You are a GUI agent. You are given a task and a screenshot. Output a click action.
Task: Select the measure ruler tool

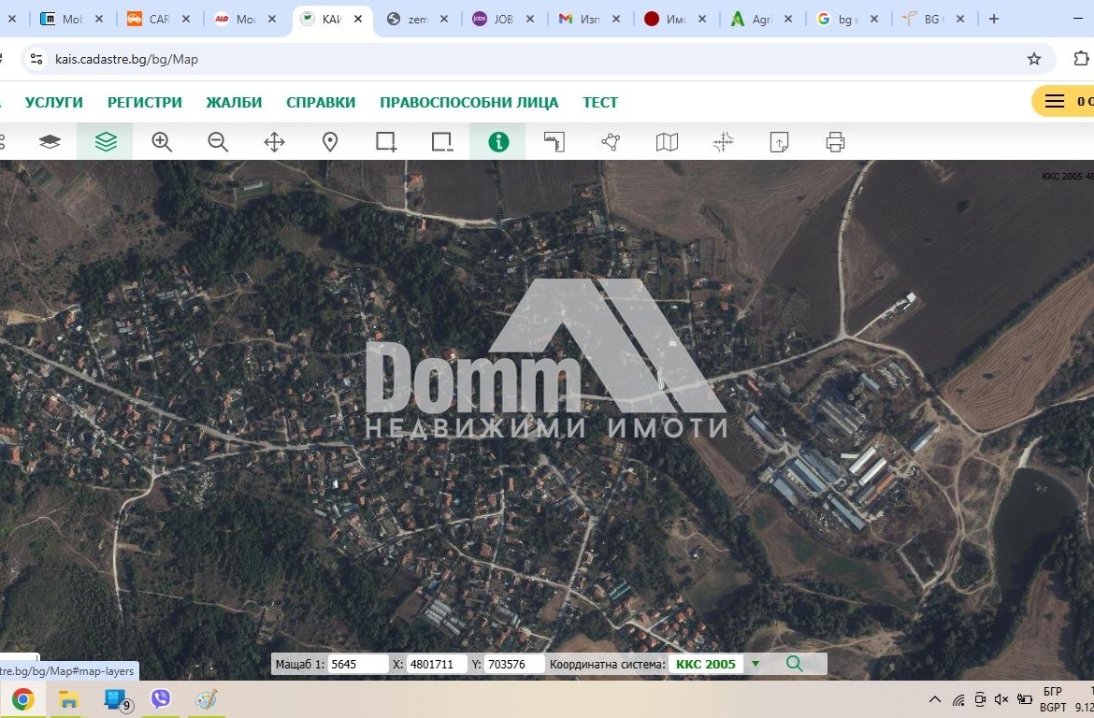(x=554, y=142)
